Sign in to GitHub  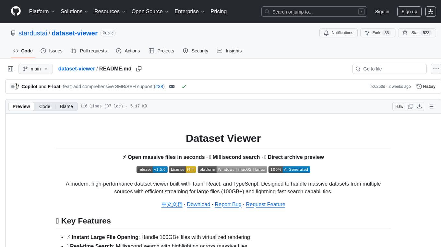pyautogui.click(x=382, y=11)
